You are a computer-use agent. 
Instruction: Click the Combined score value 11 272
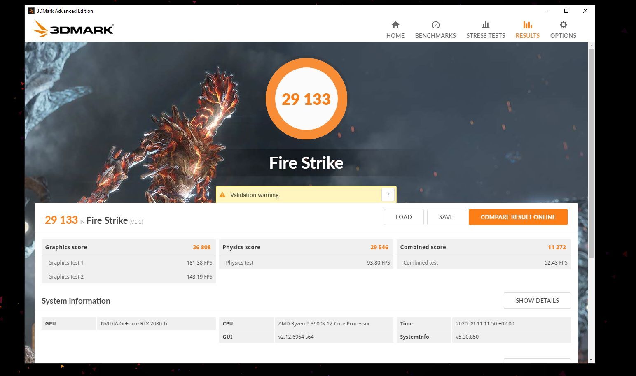[x=557, y=247]
